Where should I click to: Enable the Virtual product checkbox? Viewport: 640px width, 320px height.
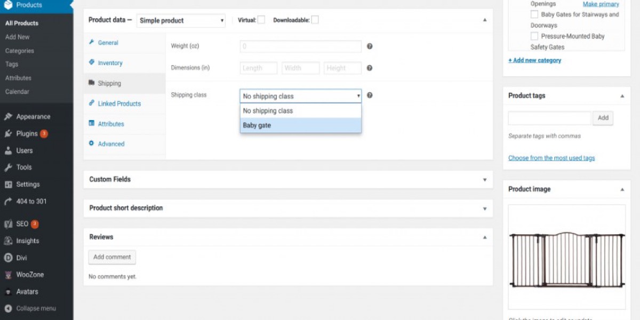click(x=261, y=20)
